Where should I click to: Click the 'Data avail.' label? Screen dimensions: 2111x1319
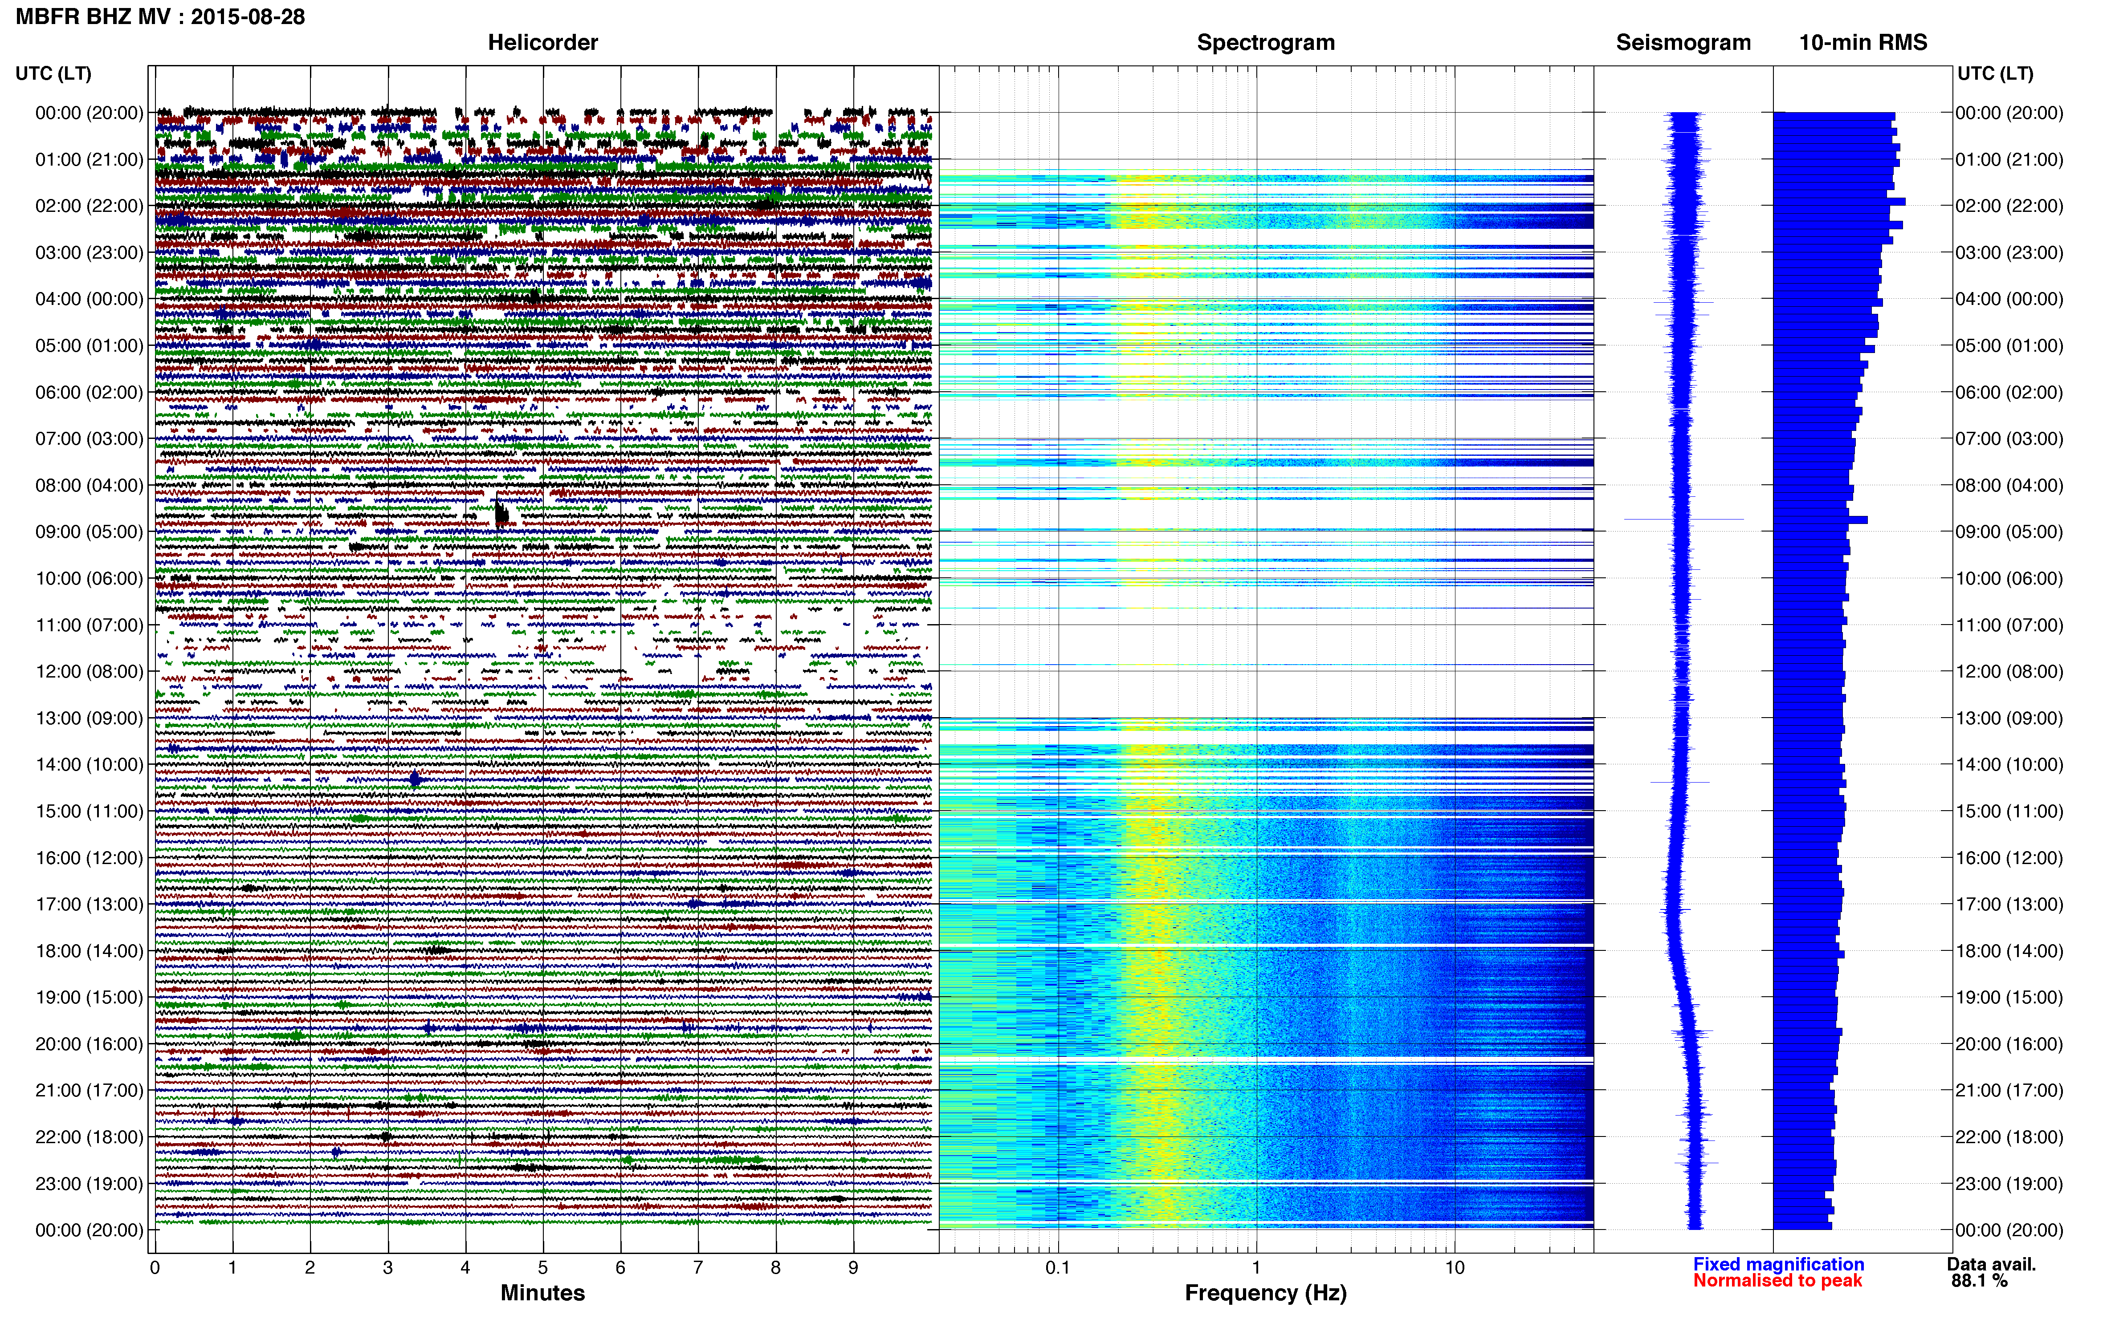pyautogui.click(x=1992, y=1264)
